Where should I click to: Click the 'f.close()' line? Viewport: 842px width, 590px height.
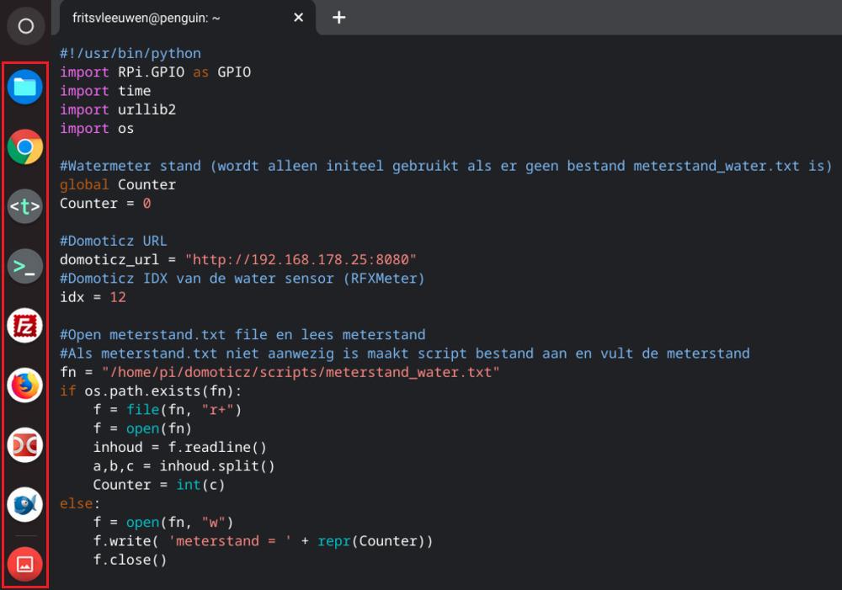click(x=130, y=561)
